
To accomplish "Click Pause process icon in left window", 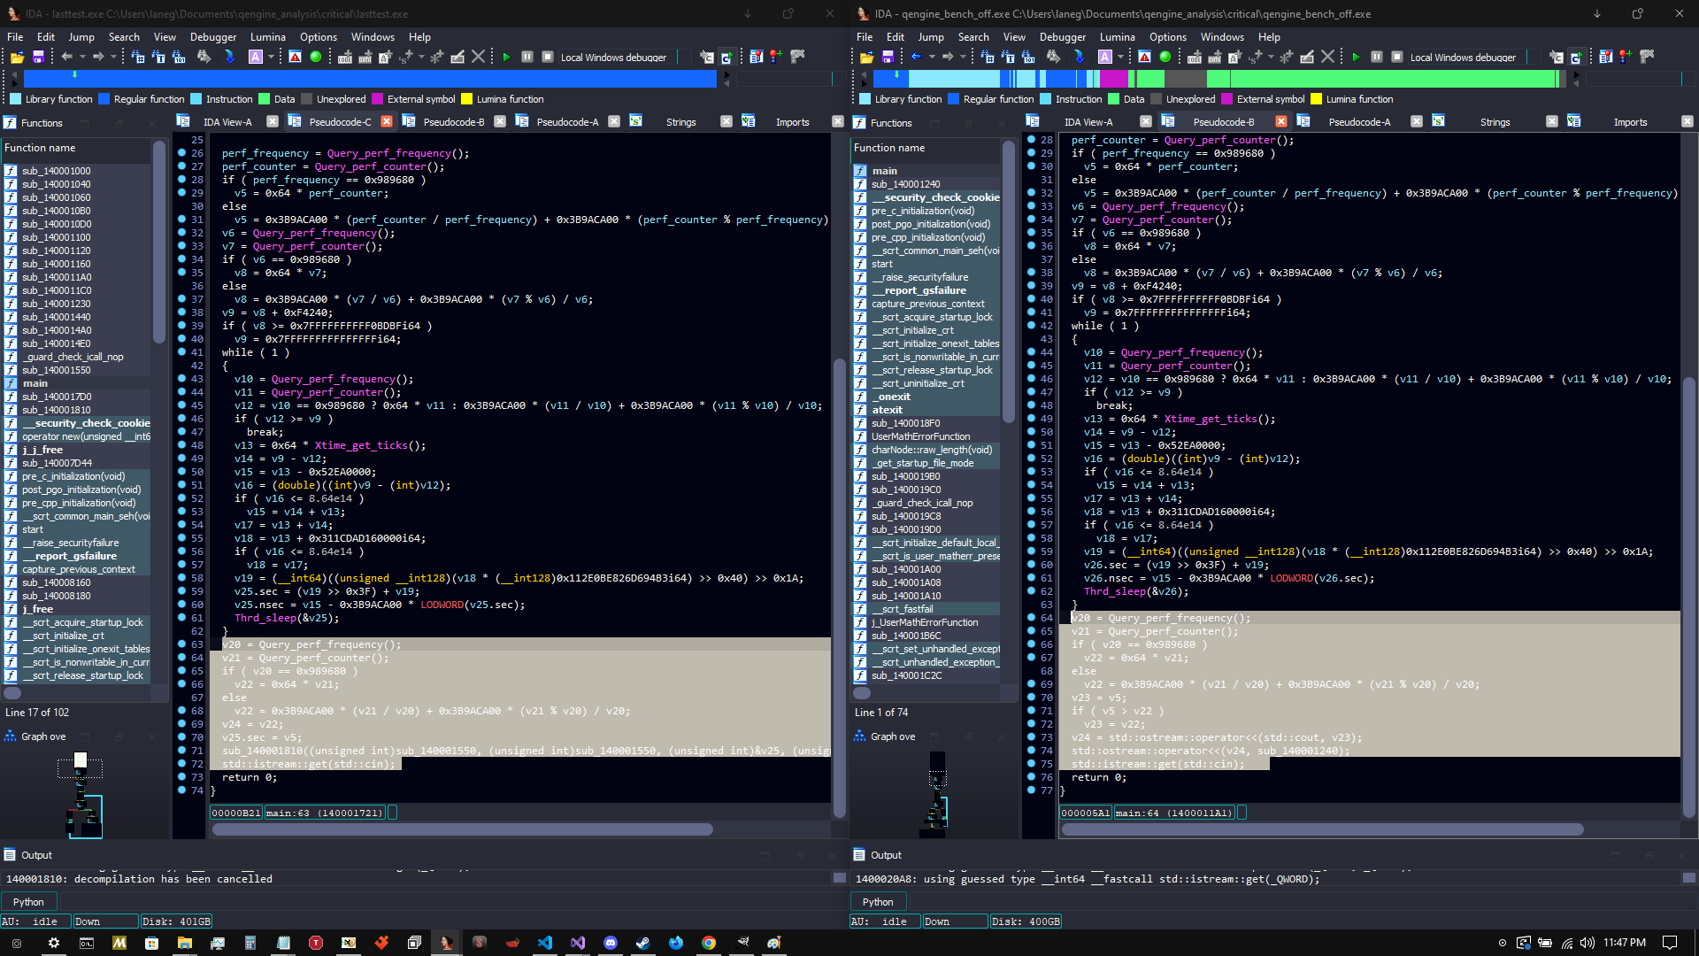I will 527,57.
